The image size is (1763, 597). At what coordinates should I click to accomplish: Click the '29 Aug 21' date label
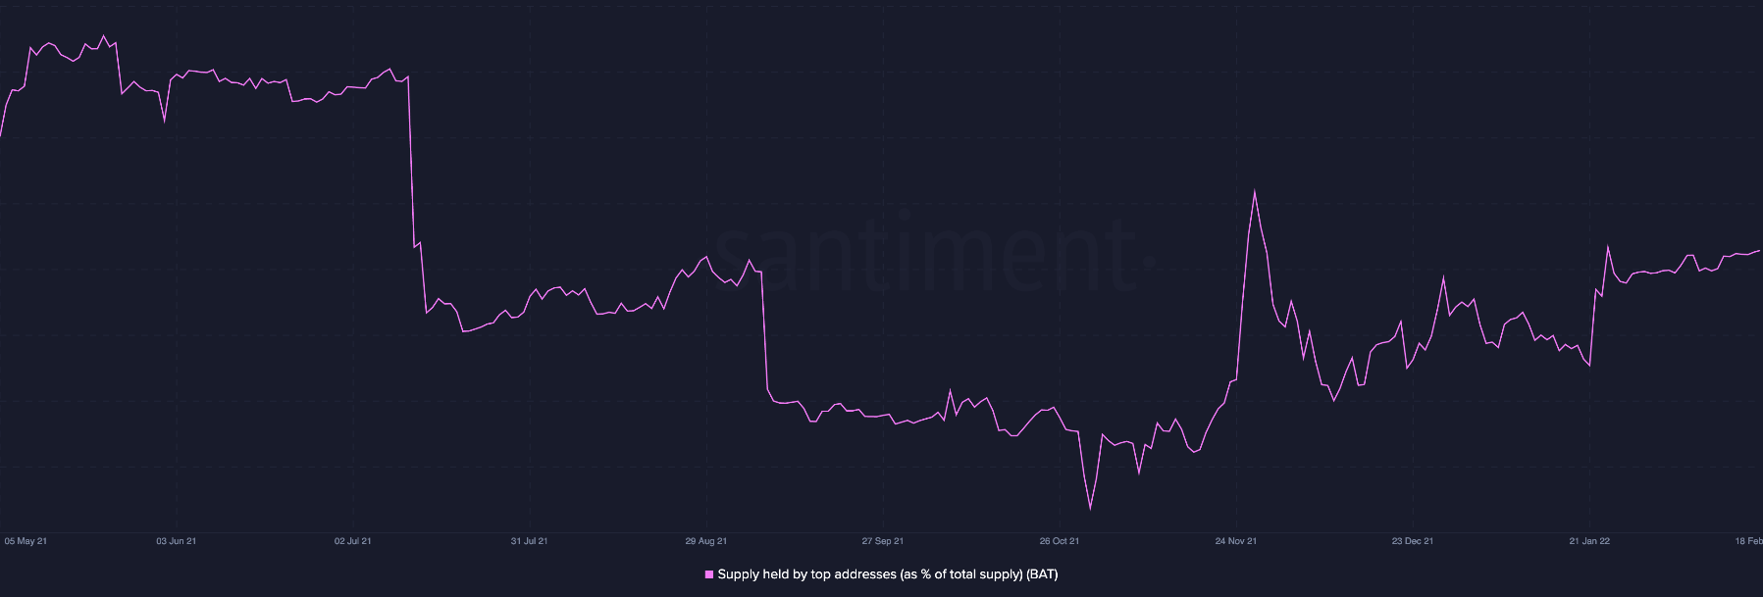(x=706, y=541)
